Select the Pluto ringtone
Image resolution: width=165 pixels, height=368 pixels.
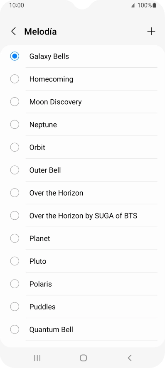coord(82,261)
